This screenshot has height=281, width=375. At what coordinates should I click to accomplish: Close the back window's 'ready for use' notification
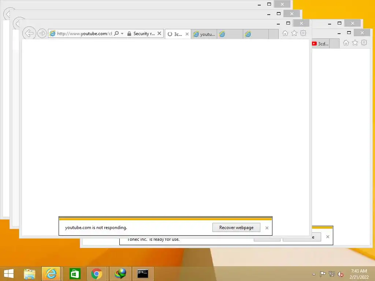[x=328, y=237]
